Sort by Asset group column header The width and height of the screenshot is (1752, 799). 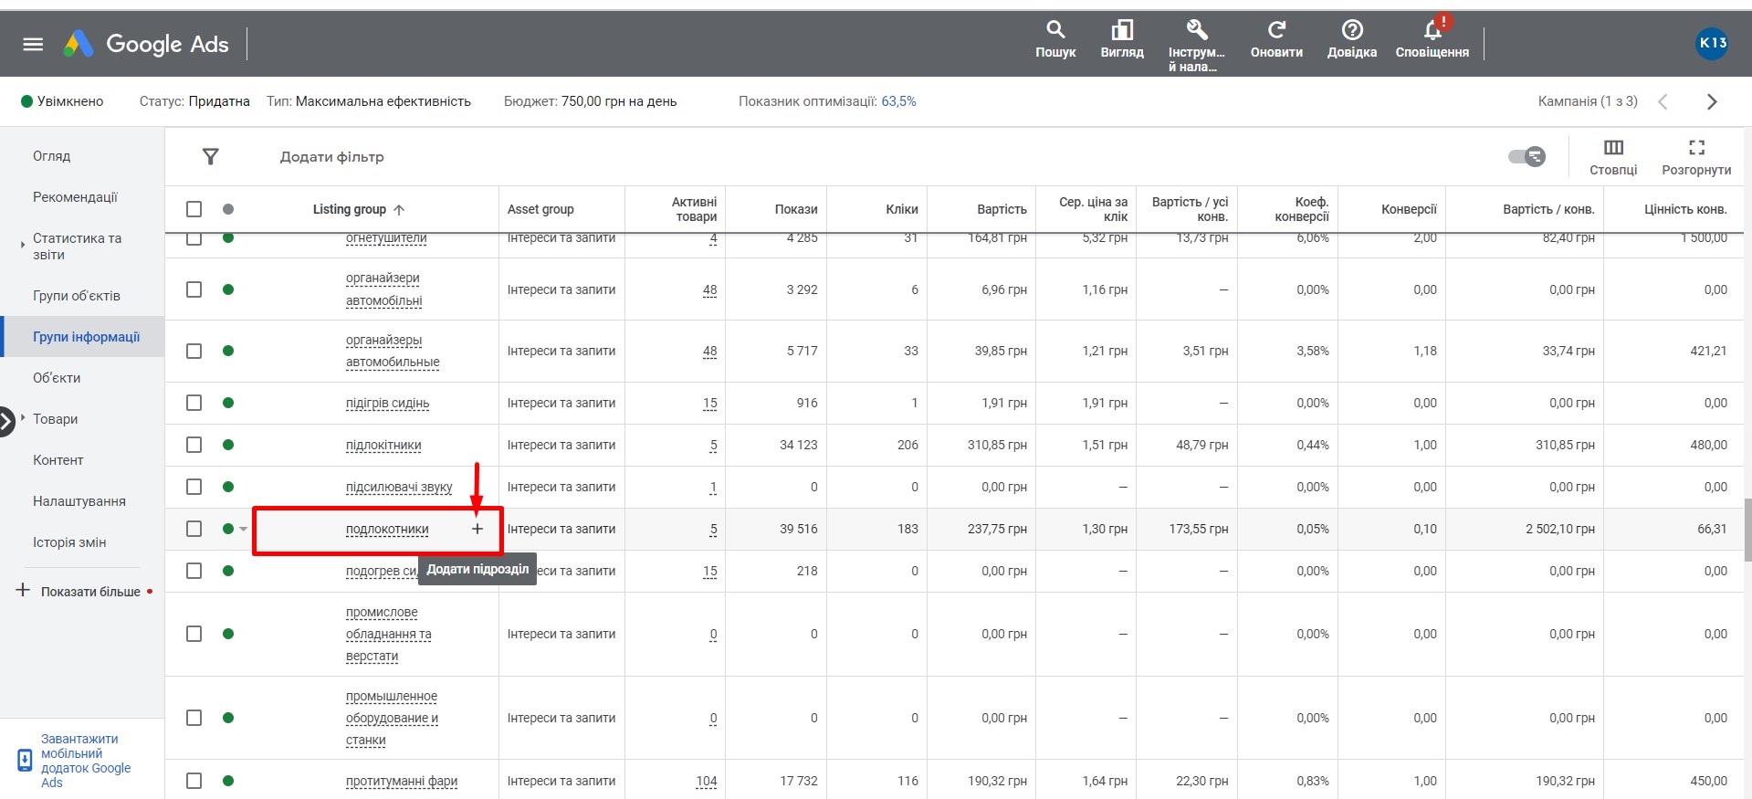tap(540, 209)
